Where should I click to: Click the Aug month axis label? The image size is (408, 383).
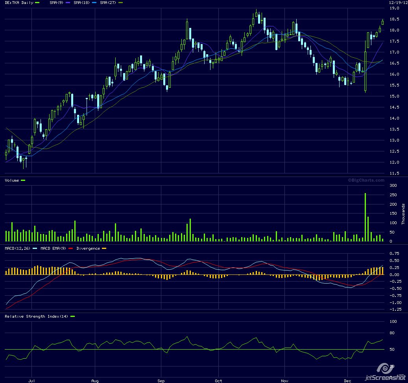coord(95,381)
